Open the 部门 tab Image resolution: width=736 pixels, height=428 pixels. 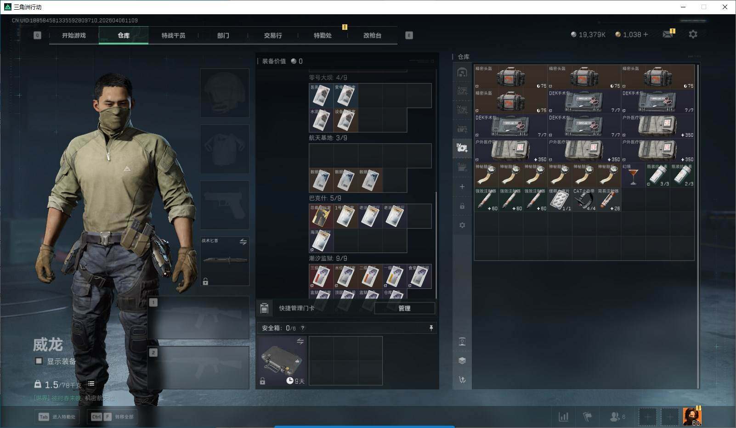tap(223, 35)
